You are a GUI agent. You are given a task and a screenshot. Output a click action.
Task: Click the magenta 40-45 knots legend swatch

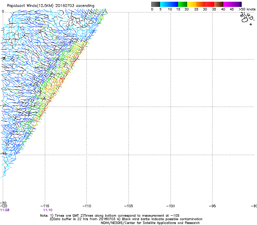pyautogui.click(x=228, y=4)
